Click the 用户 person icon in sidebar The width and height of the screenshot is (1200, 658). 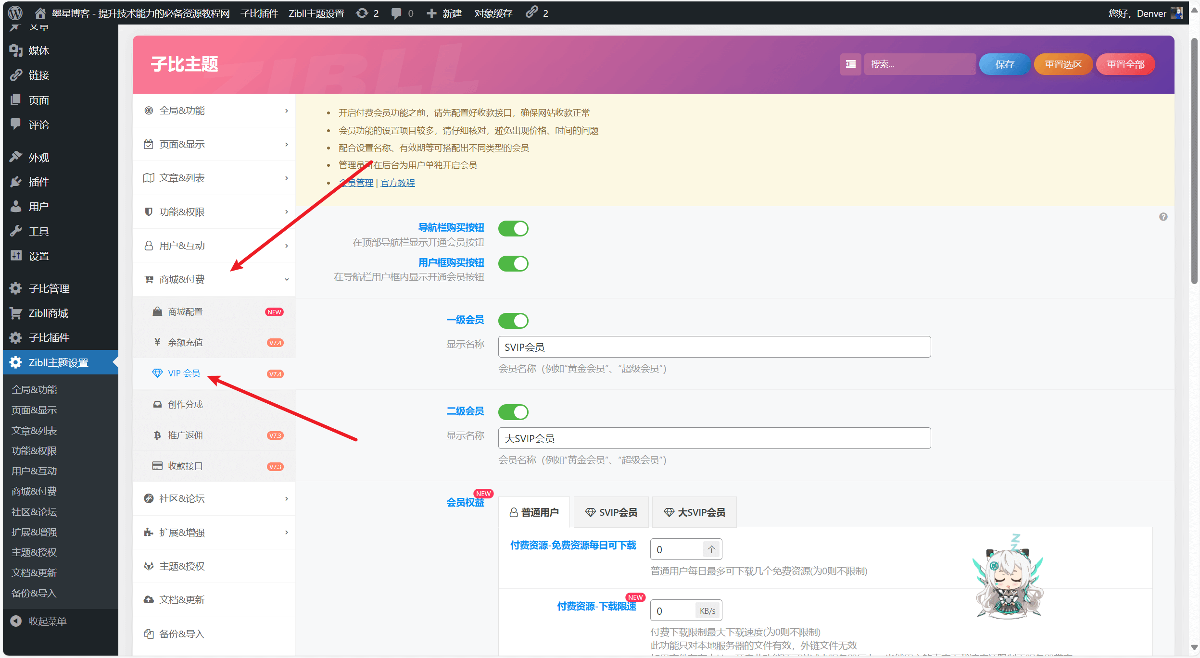(16, 206)
